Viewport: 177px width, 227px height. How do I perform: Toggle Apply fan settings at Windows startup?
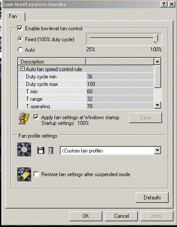(x=36, y=117)
